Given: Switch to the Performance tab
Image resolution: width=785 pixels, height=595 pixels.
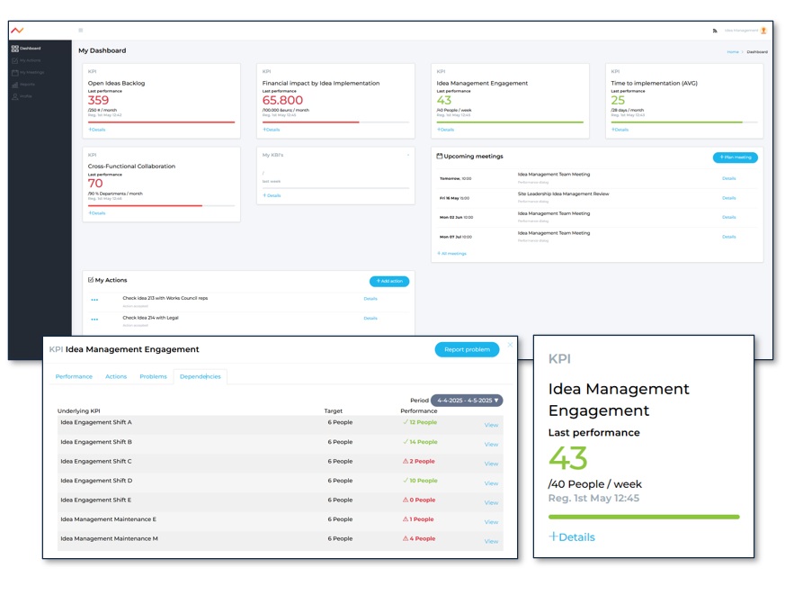Looking at the screenshot, I should pos(74,376).
